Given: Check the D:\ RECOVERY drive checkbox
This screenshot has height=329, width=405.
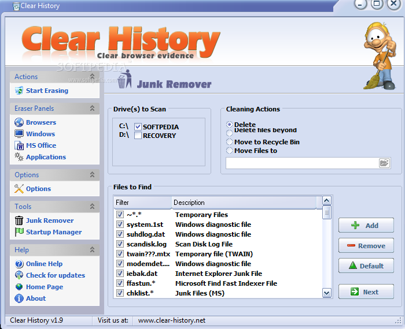Looking at the screenshot, I should (138, 136).
